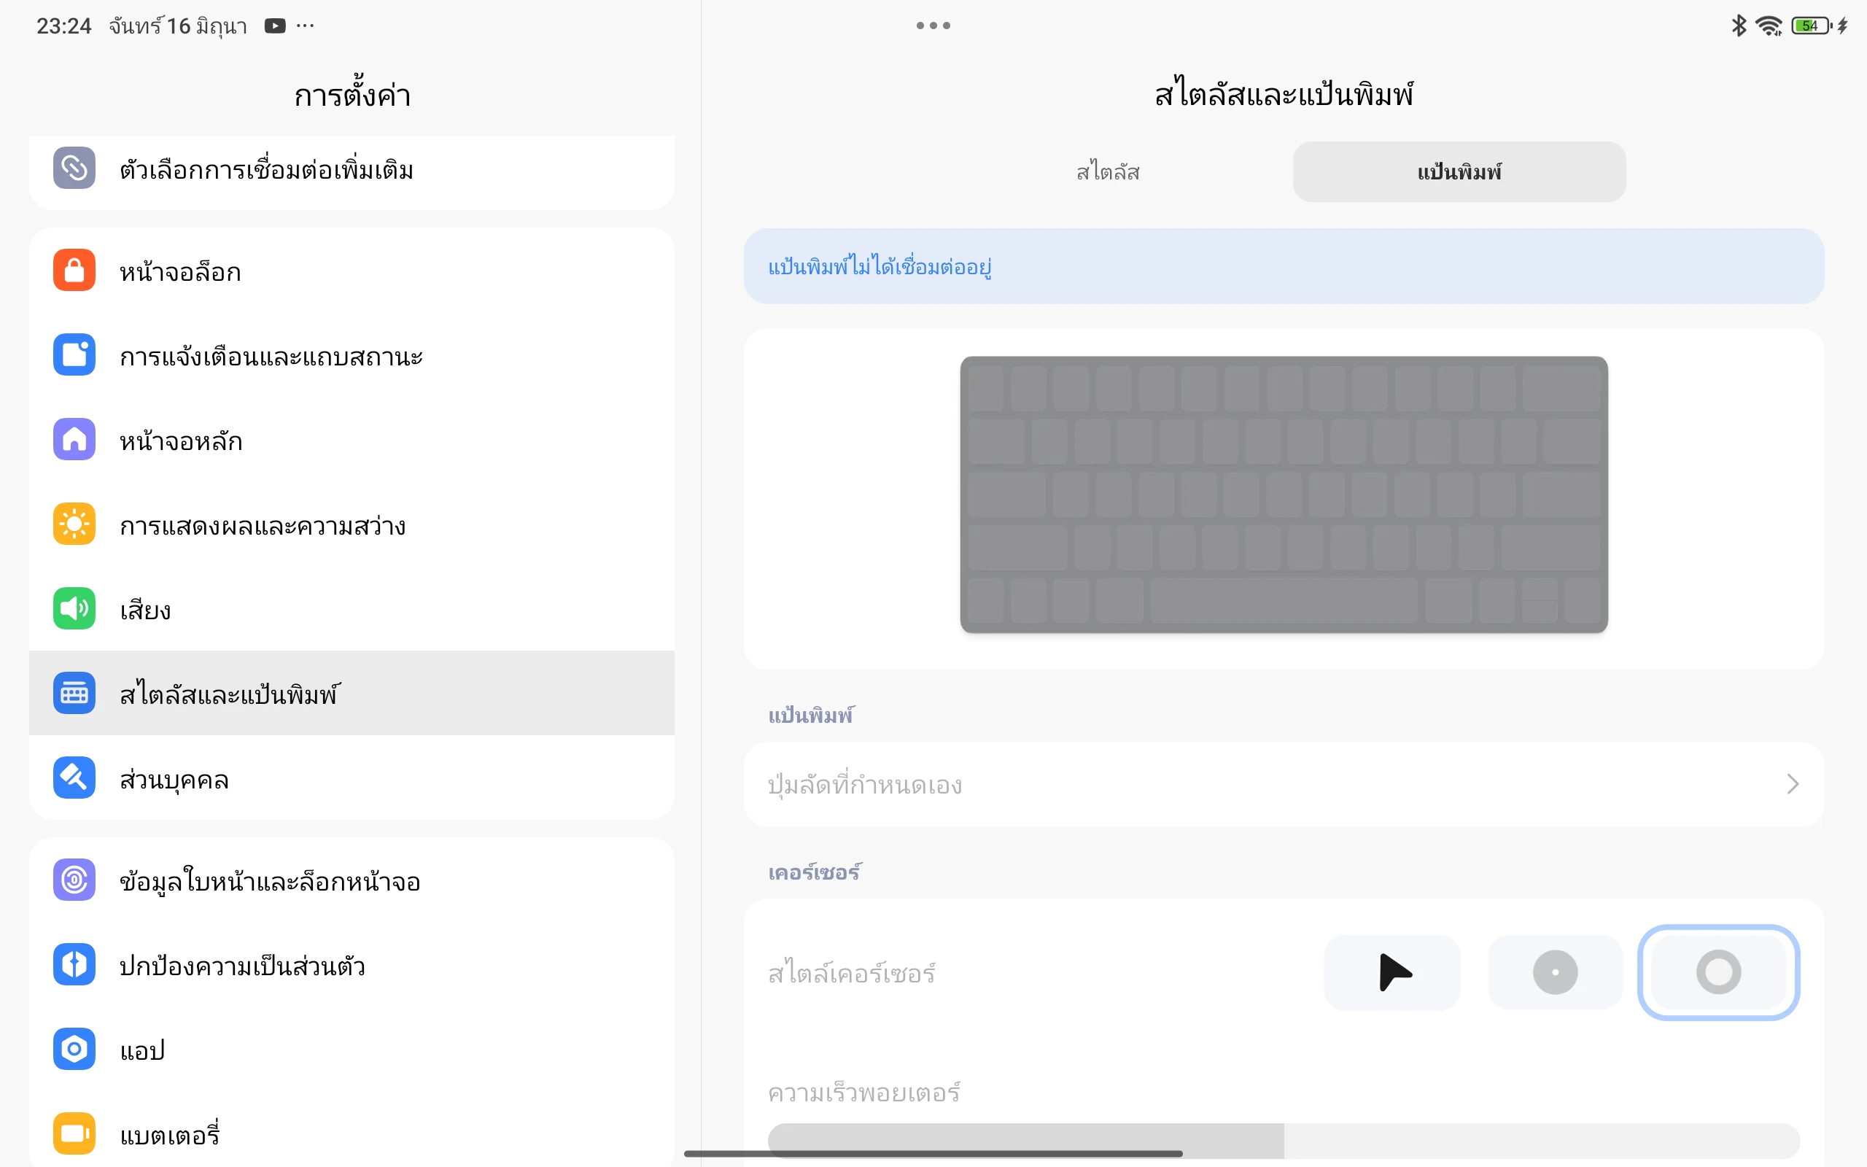
Task: Tap the เคอร์เซอร์ section label
Action: click(815, 872)
